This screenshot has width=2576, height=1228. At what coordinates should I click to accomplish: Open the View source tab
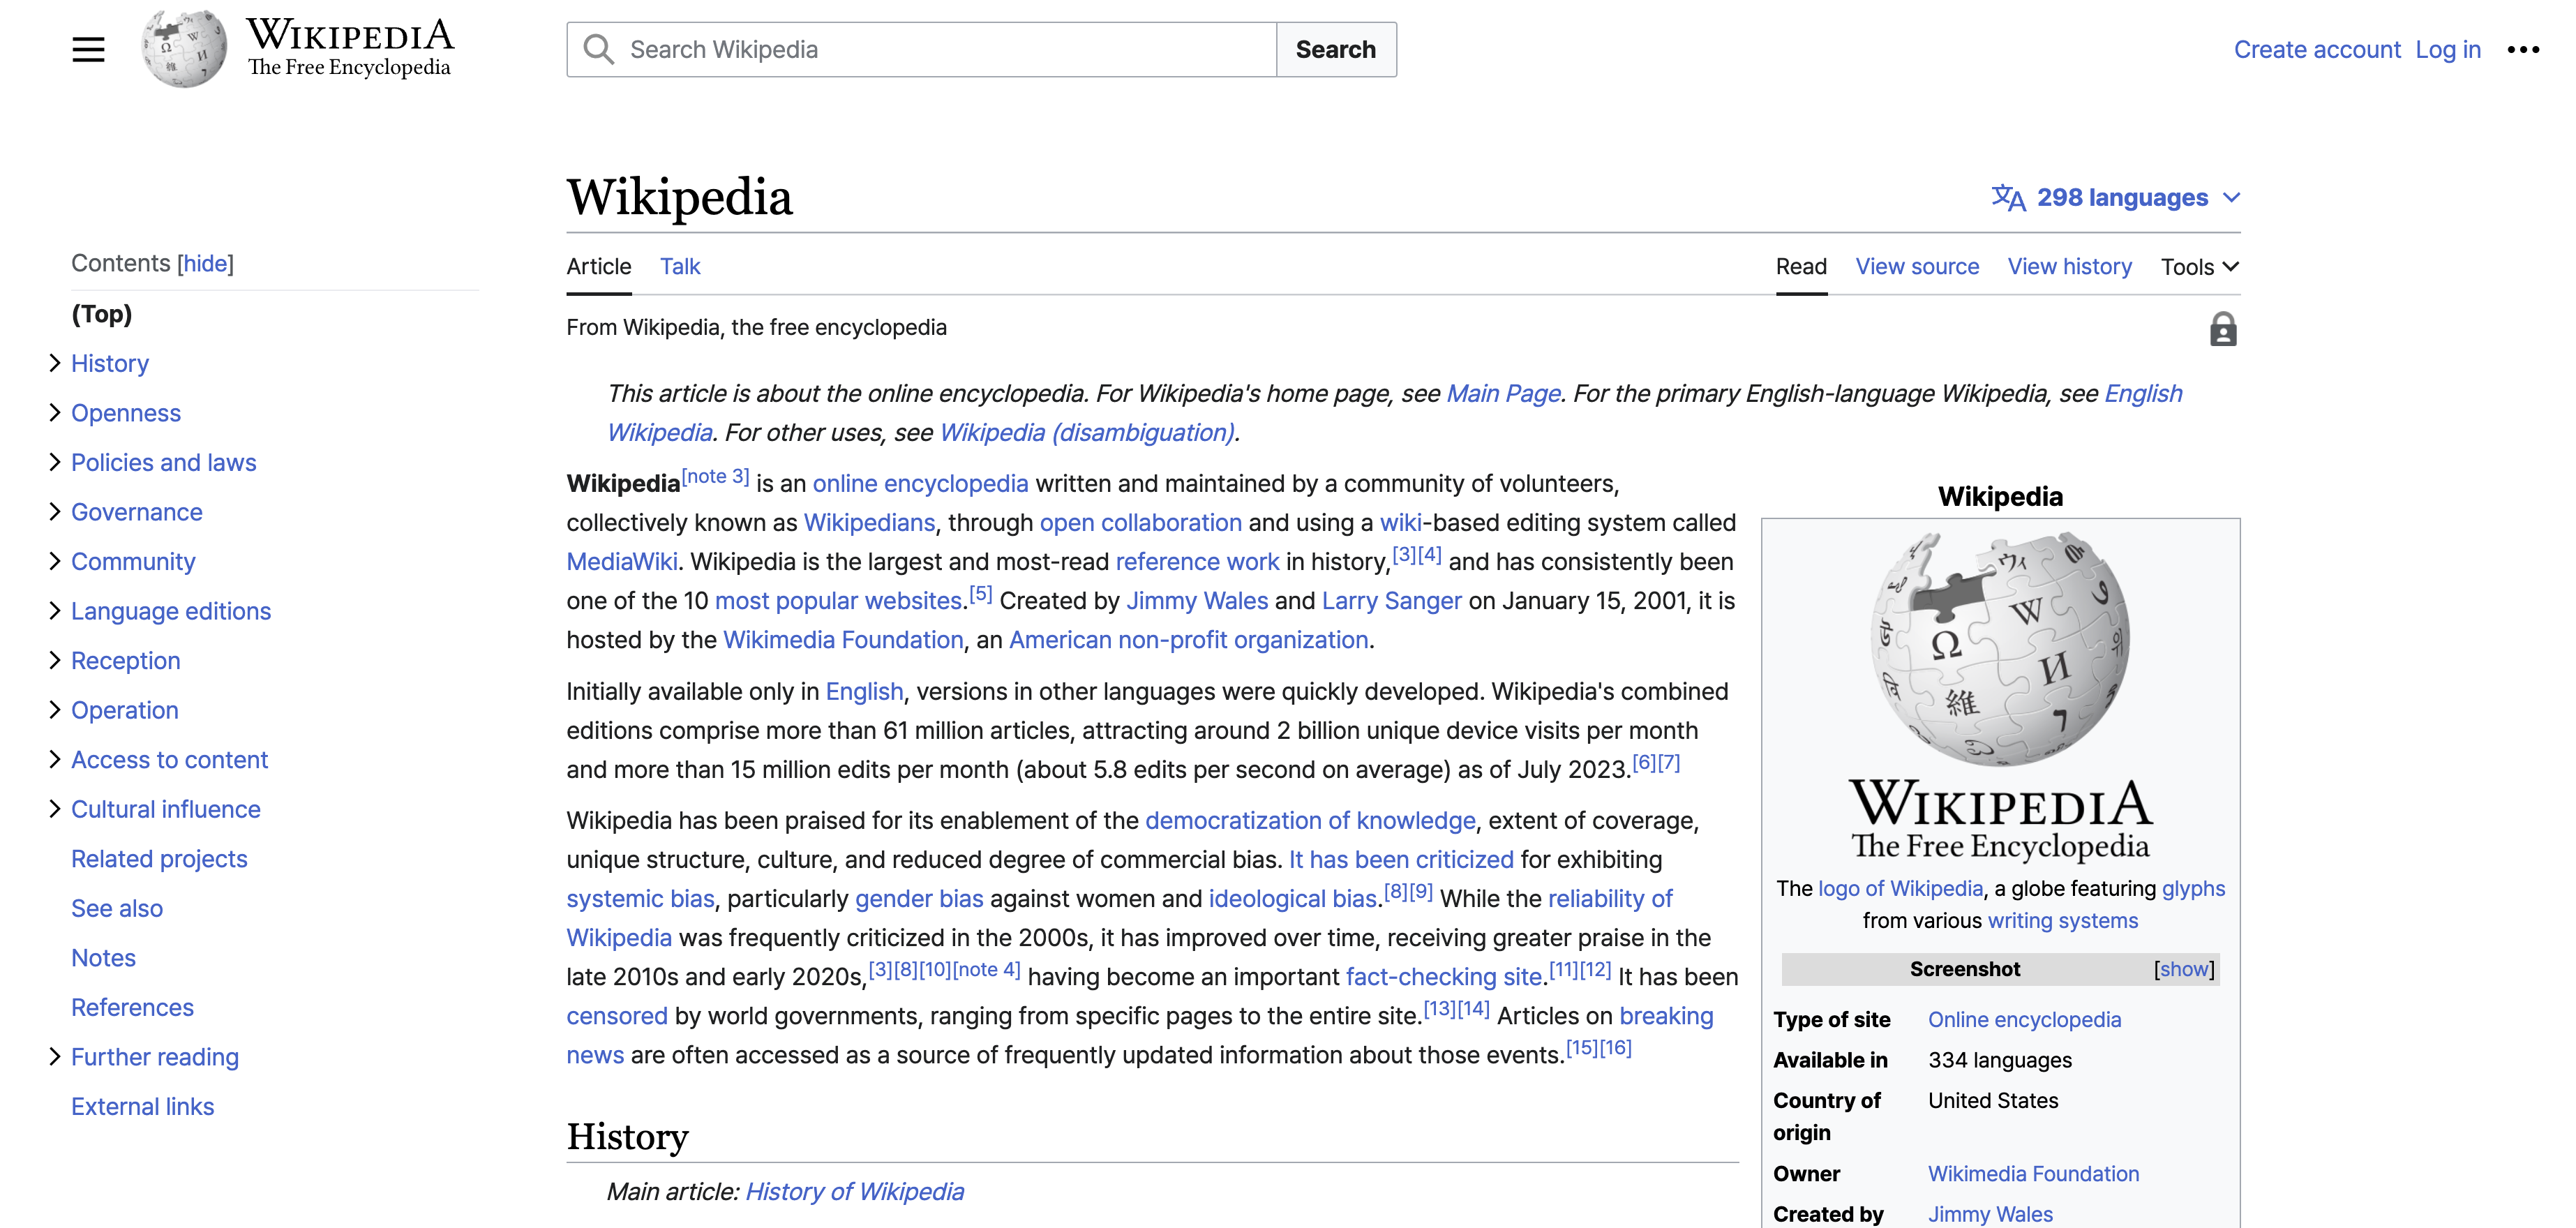click(1917, 266)
